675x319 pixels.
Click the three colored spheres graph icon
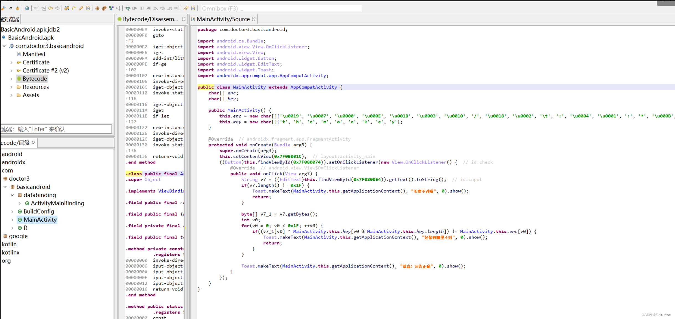[111, 8]
